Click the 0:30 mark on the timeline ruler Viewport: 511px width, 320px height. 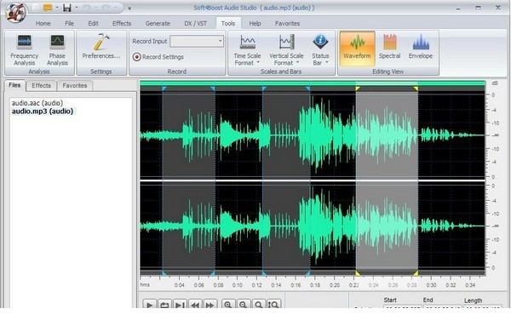click(x=431, y=285)
